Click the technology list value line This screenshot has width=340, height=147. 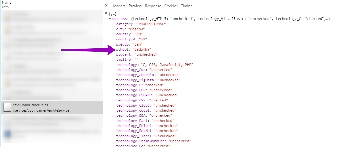pos(155,65)
